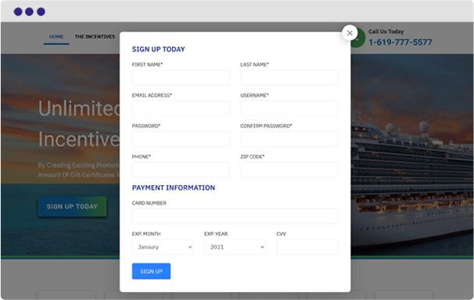Click the first purple window dot
Screen dimensions: 474x300
click(18, 12)
